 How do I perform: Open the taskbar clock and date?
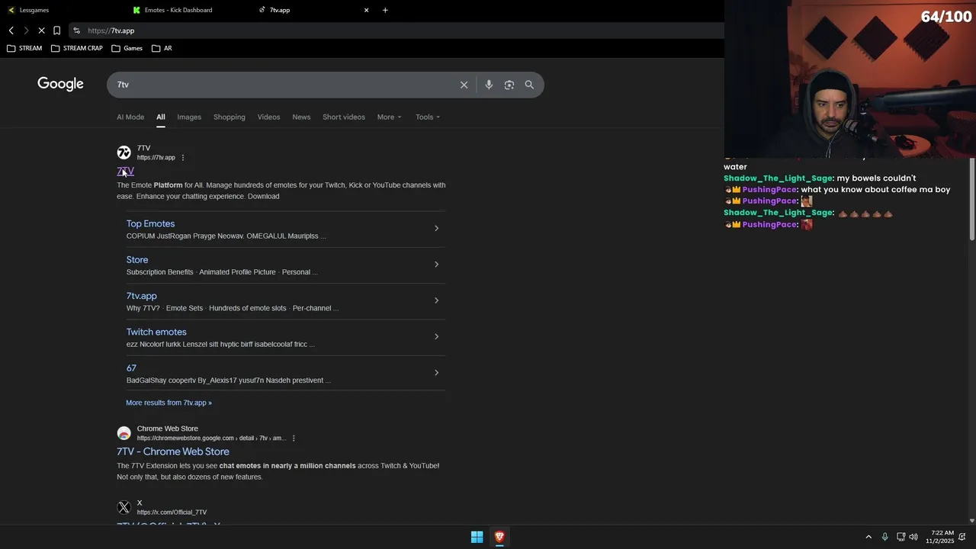[x=940, y=537]
